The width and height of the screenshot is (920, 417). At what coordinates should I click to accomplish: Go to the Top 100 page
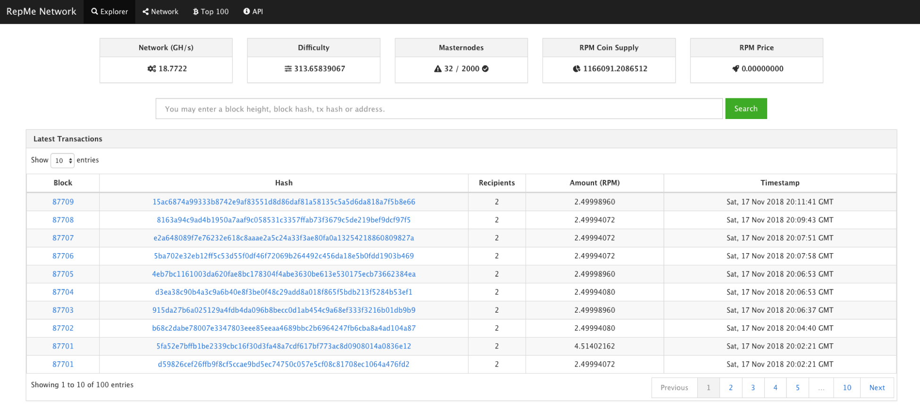[x=210, y=12]
